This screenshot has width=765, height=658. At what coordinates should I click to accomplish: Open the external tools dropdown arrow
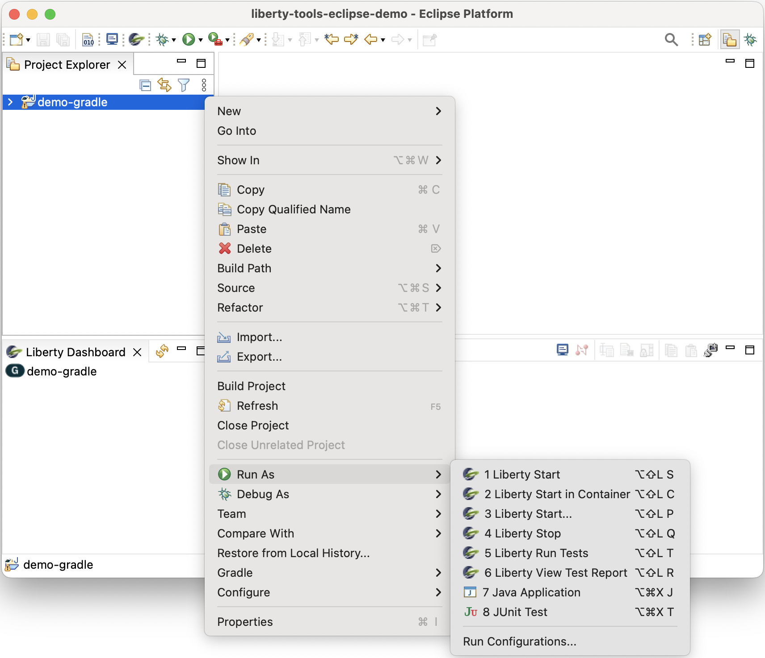(x=227, y=40)
